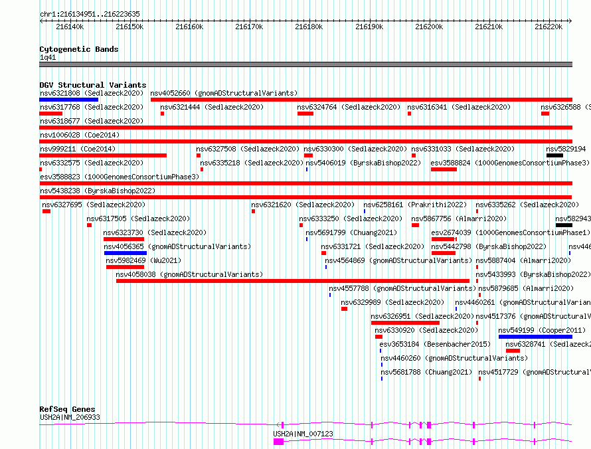
Task: Click the gray 1q41 cytogenetic band bar
Action: point(305,64)
